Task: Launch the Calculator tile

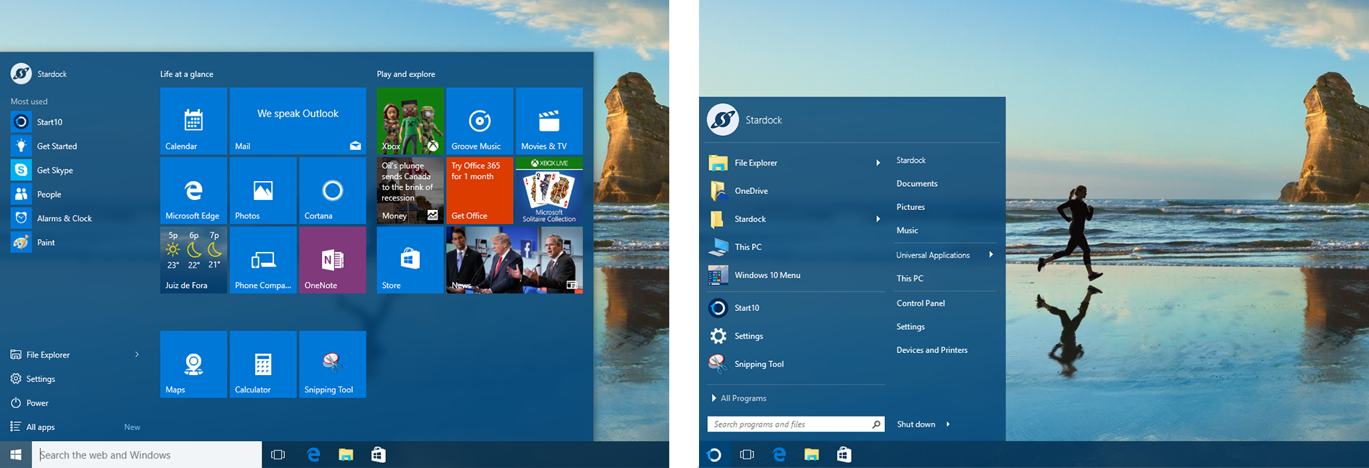Action: point(263,364)
